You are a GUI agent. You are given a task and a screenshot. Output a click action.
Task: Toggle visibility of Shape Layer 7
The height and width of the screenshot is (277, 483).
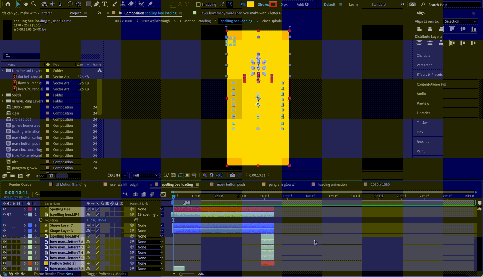[x=4, y=225]
